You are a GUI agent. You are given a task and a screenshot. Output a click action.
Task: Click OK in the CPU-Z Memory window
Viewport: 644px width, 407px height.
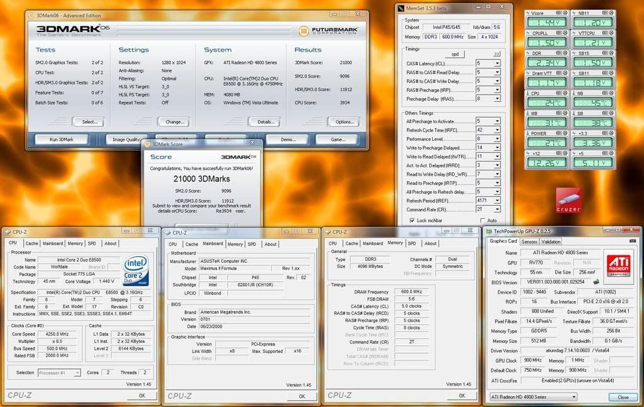pyautogui.click(x=462, y=396)
